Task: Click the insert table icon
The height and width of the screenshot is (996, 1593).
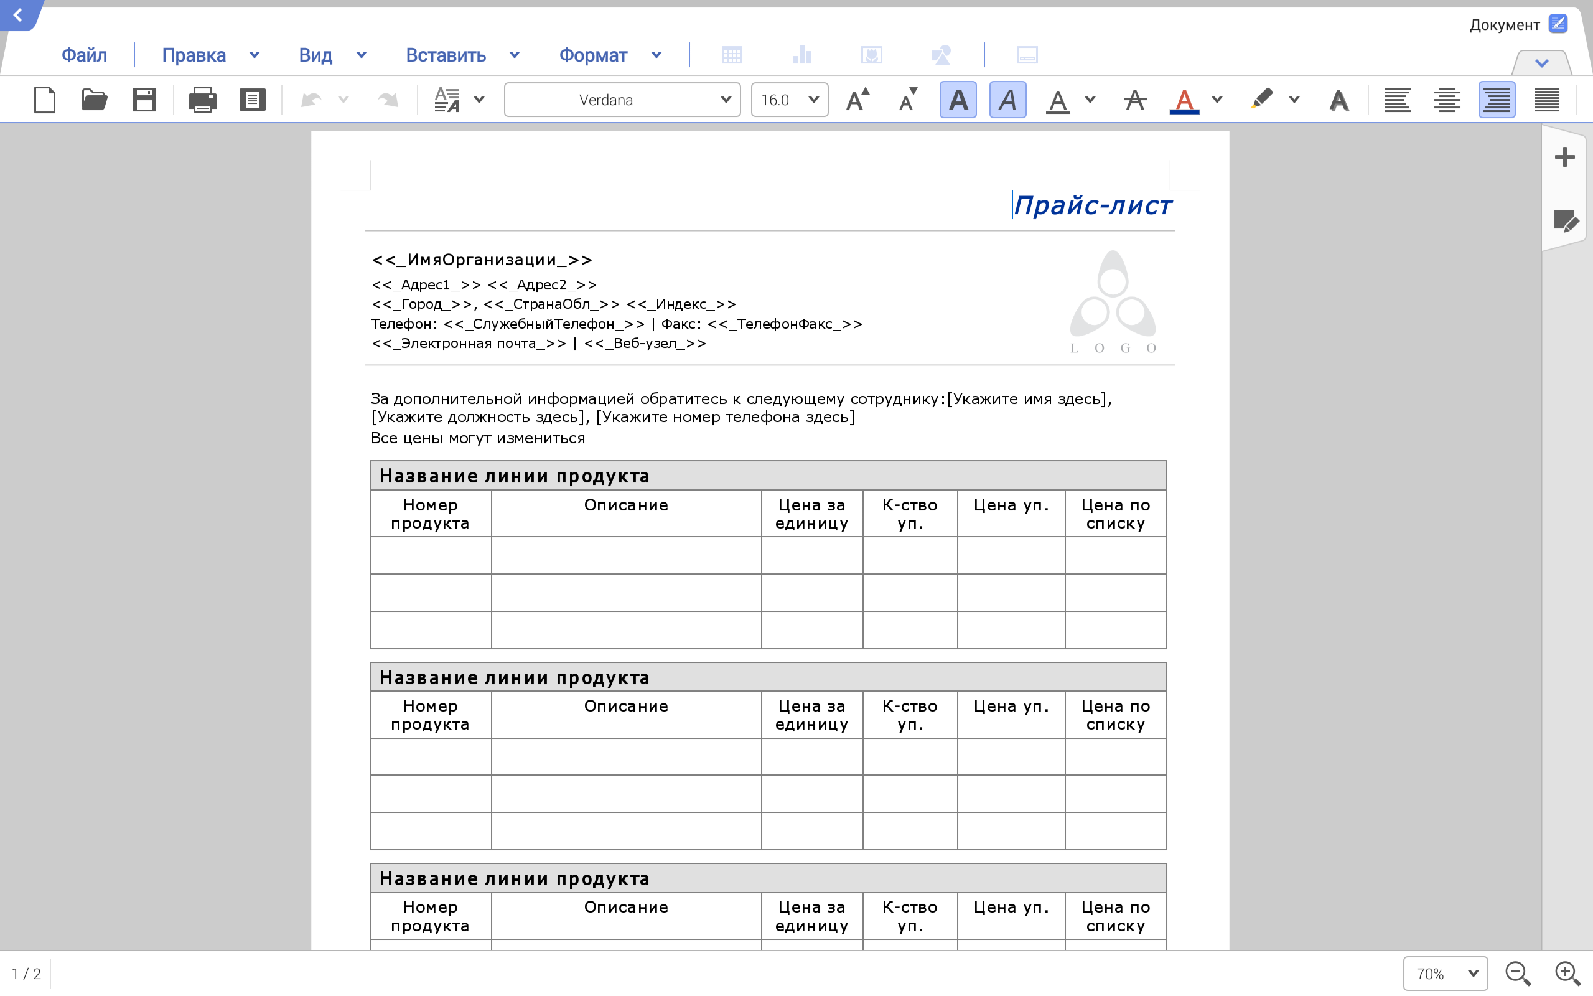Action: [x=732, y=55]
